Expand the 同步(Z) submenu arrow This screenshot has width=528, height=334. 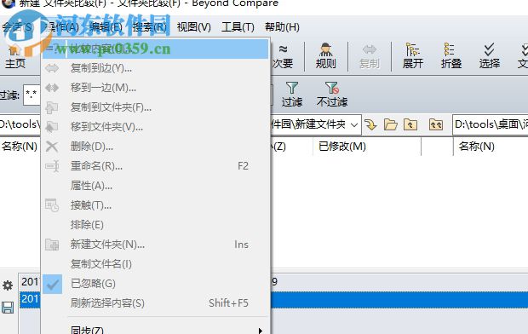pos(261,331)
